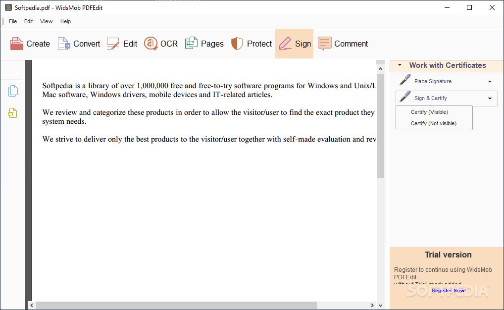504x310 pixels.
Task: Open the Convert tool
Action: 79,44
